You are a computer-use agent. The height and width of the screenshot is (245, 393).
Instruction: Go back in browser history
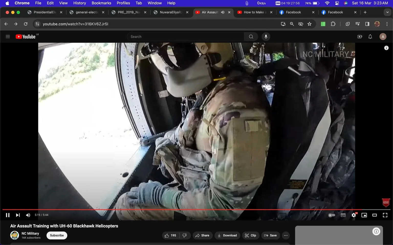tap(6, 24)
